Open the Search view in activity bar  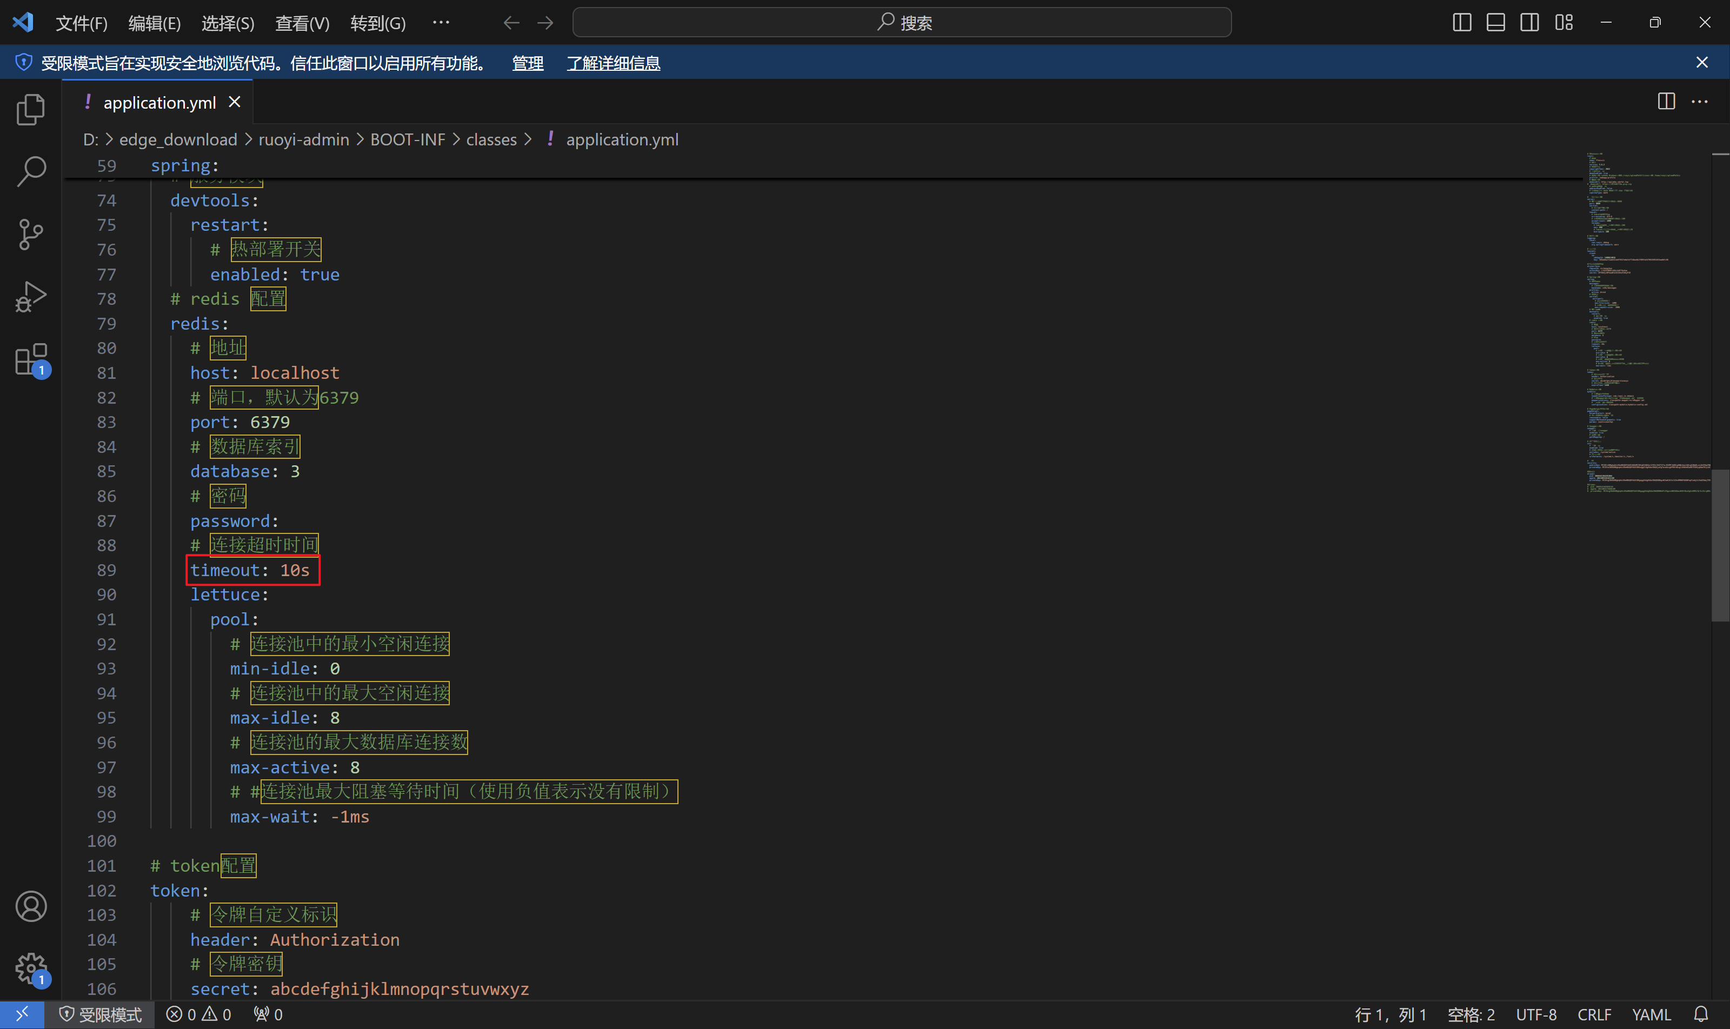click(x=30, y=171)
